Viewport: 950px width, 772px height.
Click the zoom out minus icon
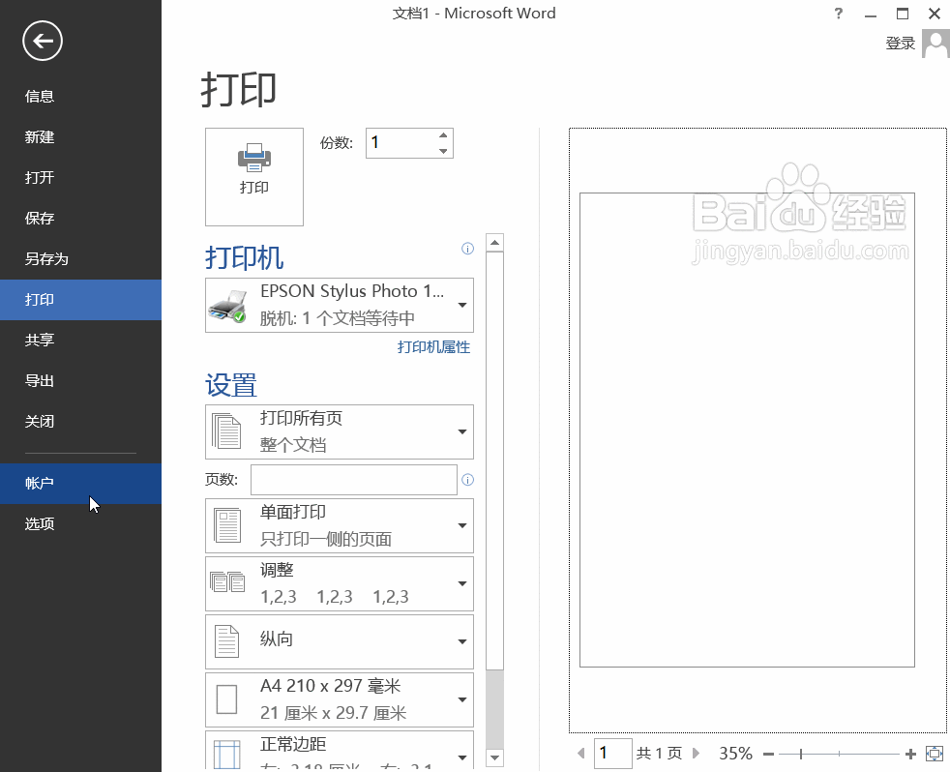(769, 754)
